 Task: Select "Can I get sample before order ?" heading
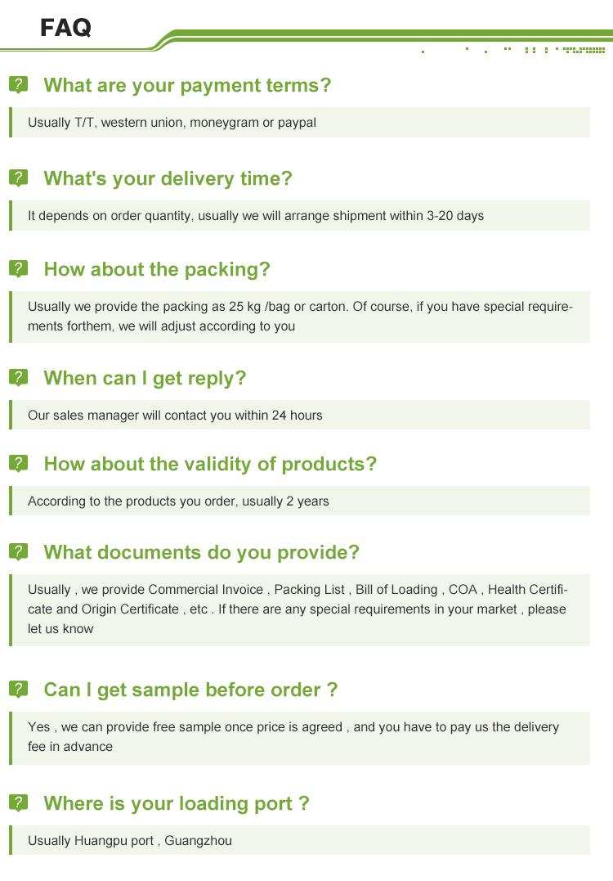click(x=190, y=690)
